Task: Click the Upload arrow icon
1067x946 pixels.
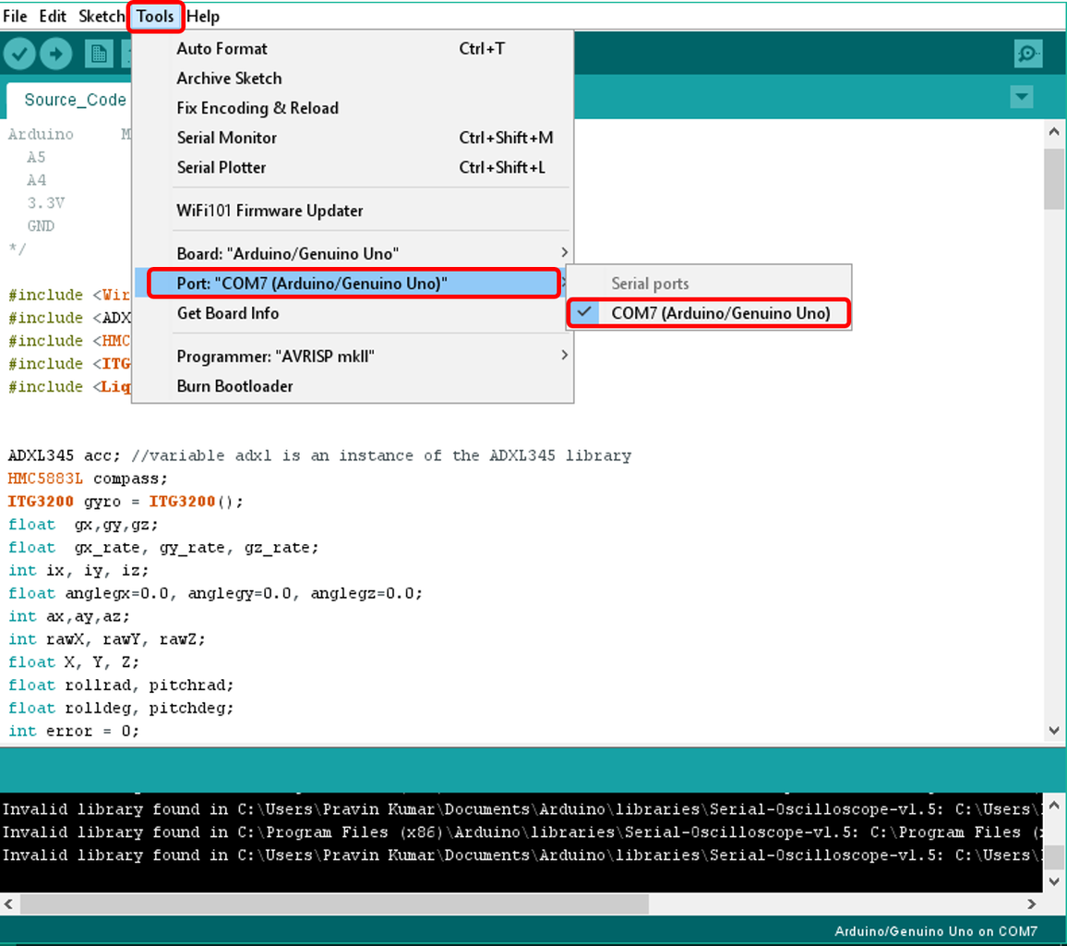Action: click(x=55, y=53)
